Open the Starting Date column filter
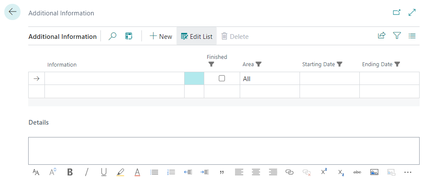 340,64
